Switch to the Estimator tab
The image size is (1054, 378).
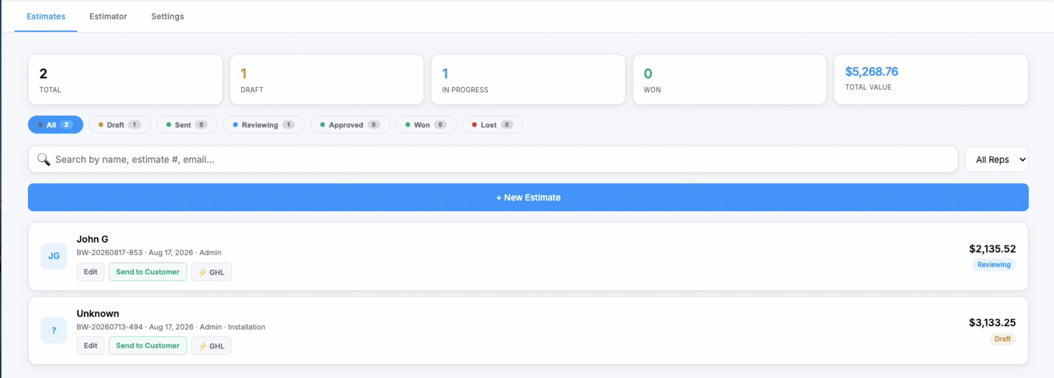tap(108, 16)
